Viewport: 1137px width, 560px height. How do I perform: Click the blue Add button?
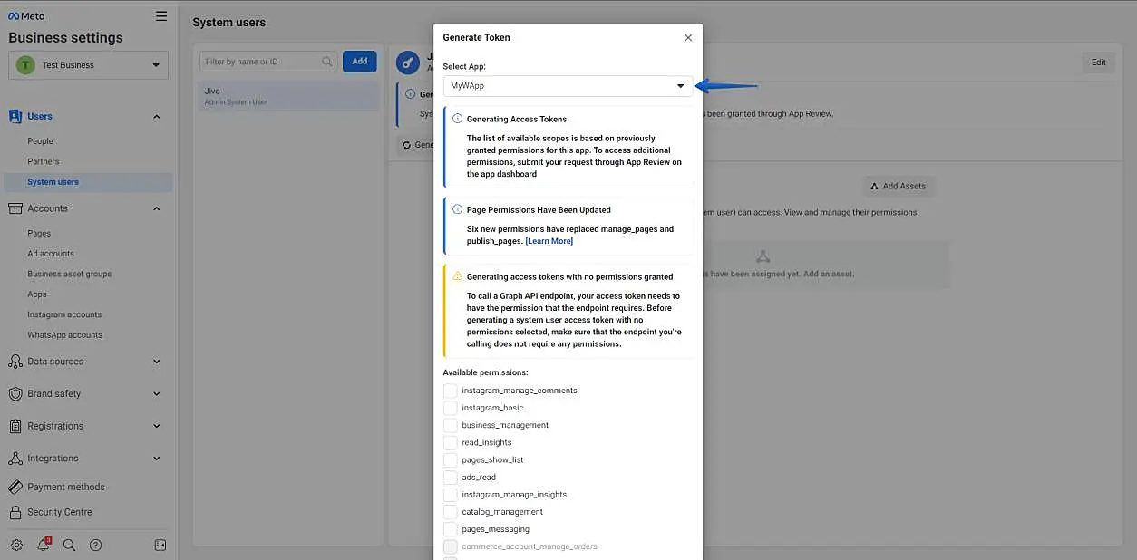[x=360, y=62]
